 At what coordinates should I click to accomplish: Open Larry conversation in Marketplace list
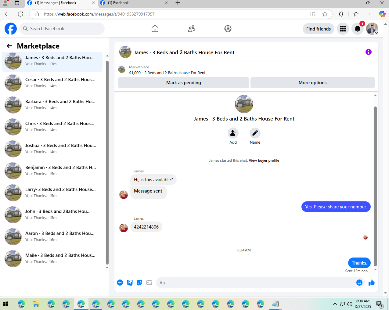[52, 193]
